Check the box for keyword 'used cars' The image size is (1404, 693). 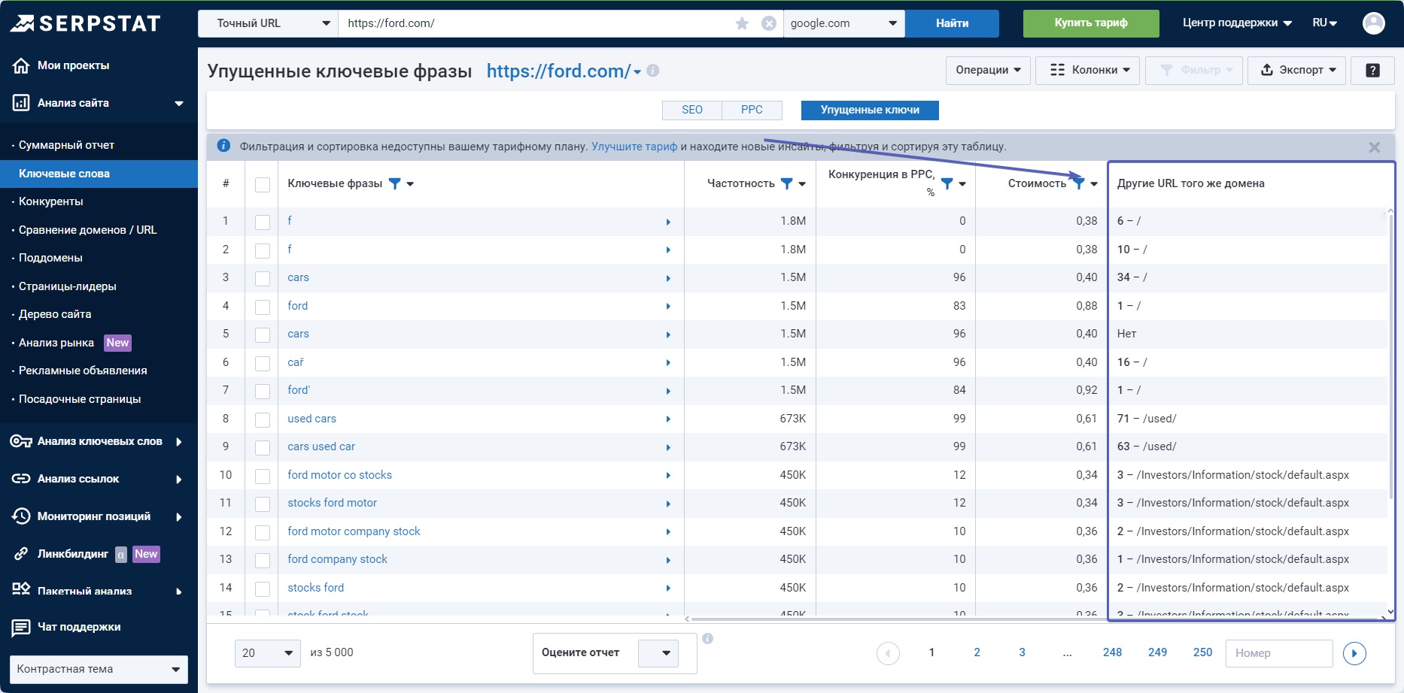[263, 419]
